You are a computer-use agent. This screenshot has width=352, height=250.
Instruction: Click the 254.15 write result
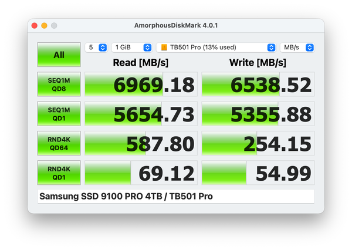point(258,143)
